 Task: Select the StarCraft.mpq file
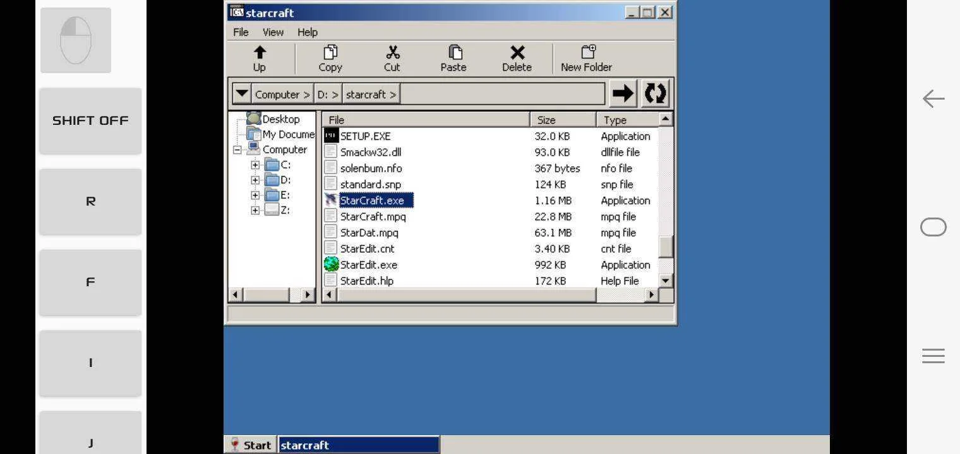(373, 216)
